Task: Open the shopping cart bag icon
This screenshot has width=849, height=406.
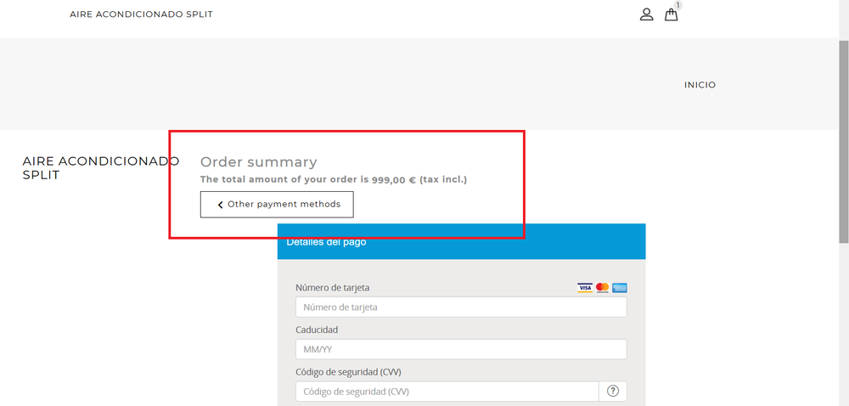Action: (x=671, y=14)
